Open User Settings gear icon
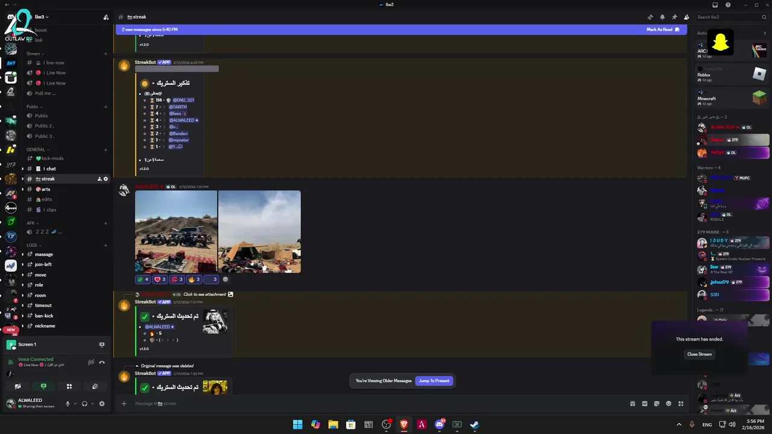The height and width of the screenshot is (434, 772). click(101, 404)
